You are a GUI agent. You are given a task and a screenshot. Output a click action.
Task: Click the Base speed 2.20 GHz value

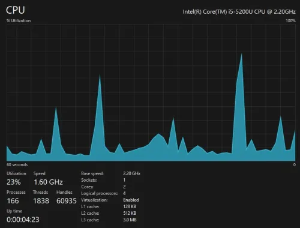[x=131, y=173]
